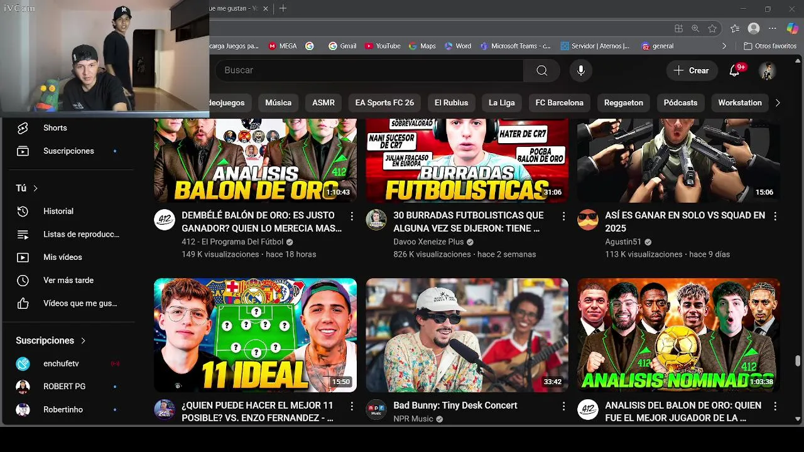Viewport: 804px width, 452px height.
Task: Open the Gmail bookmark
Action: [x=342, y=46]
